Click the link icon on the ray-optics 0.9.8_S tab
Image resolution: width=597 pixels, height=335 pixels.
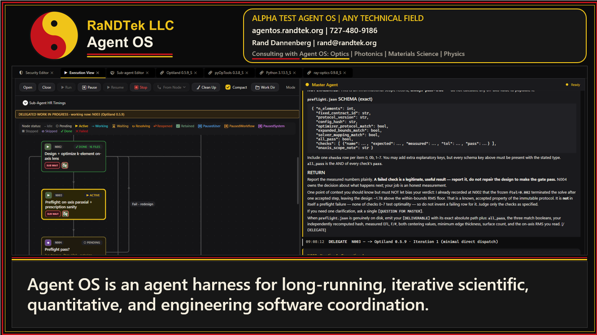click(x=310, y=72)
